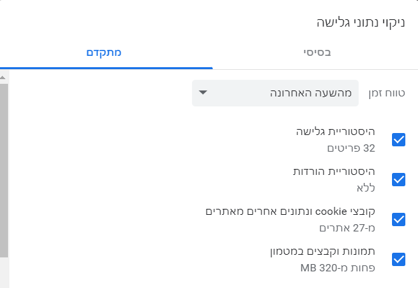Click the טווח זמן label

[387, 93]
